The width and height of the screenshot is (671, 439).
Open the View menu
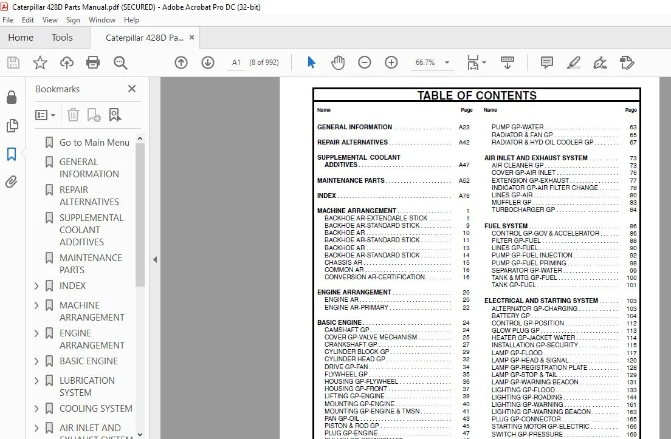pos(50,19)
